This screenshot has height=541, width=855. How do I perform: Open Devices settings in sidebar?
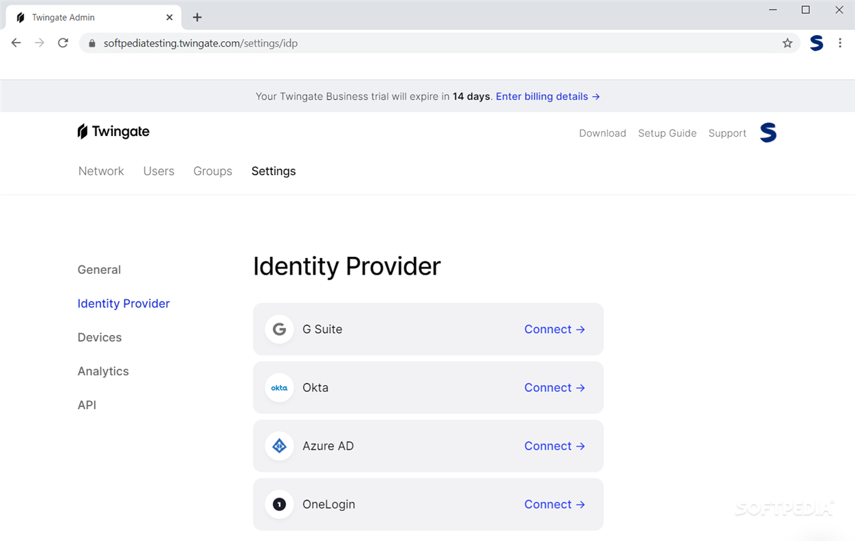(x=100, y=337)
